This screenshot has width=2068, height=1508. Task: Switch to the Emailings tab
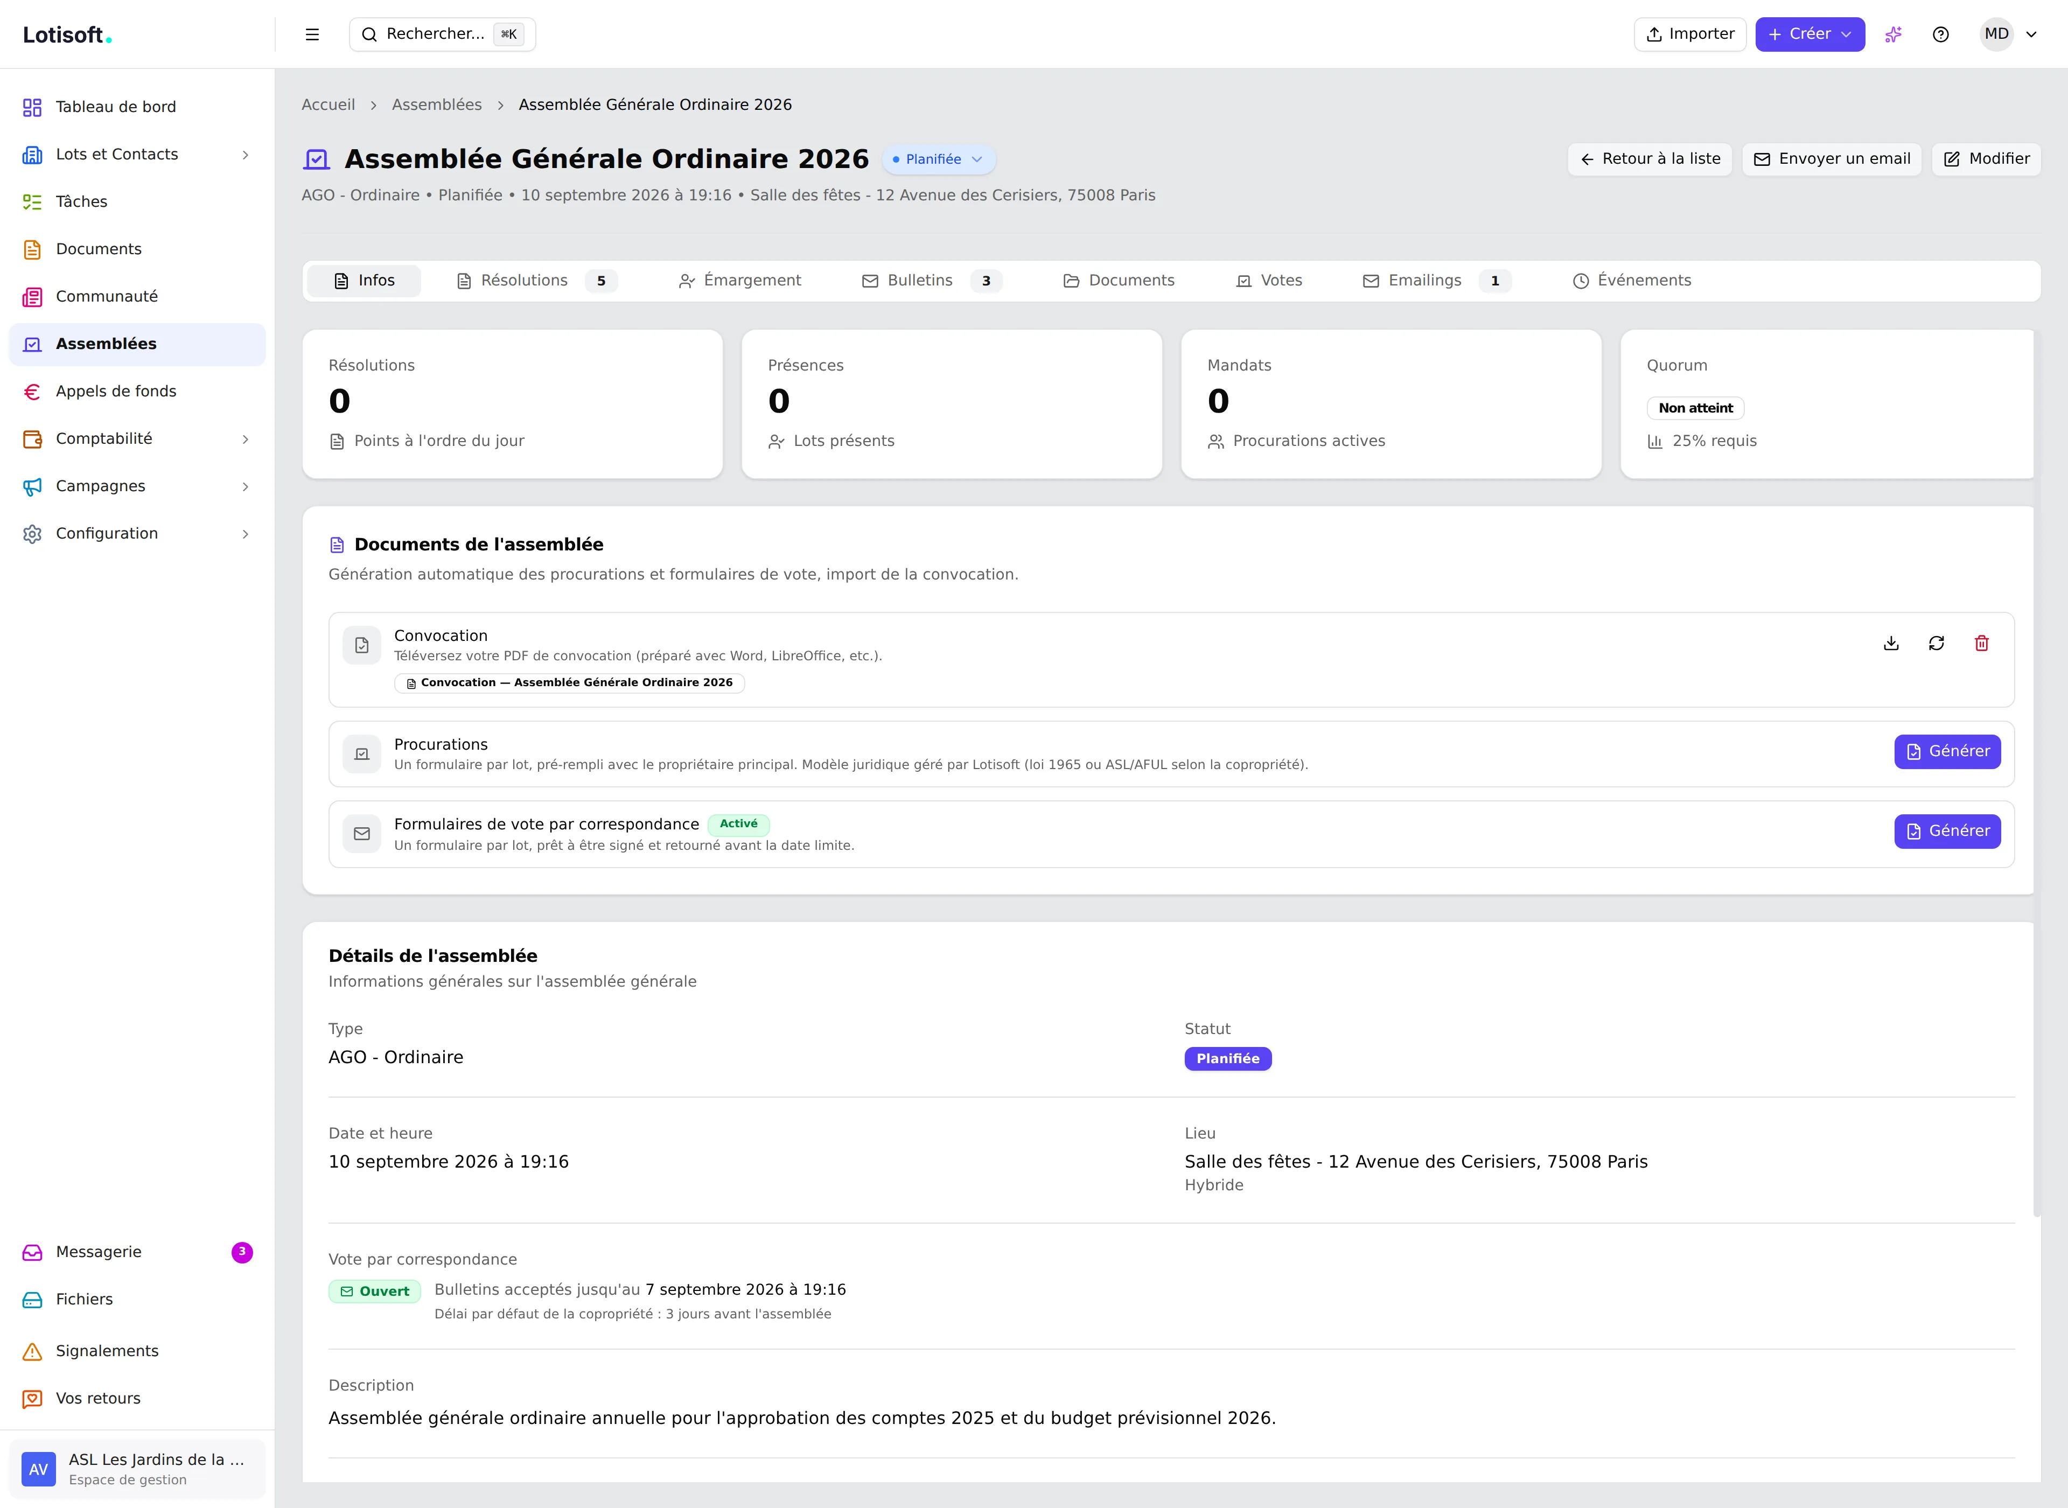[1436, 281]
